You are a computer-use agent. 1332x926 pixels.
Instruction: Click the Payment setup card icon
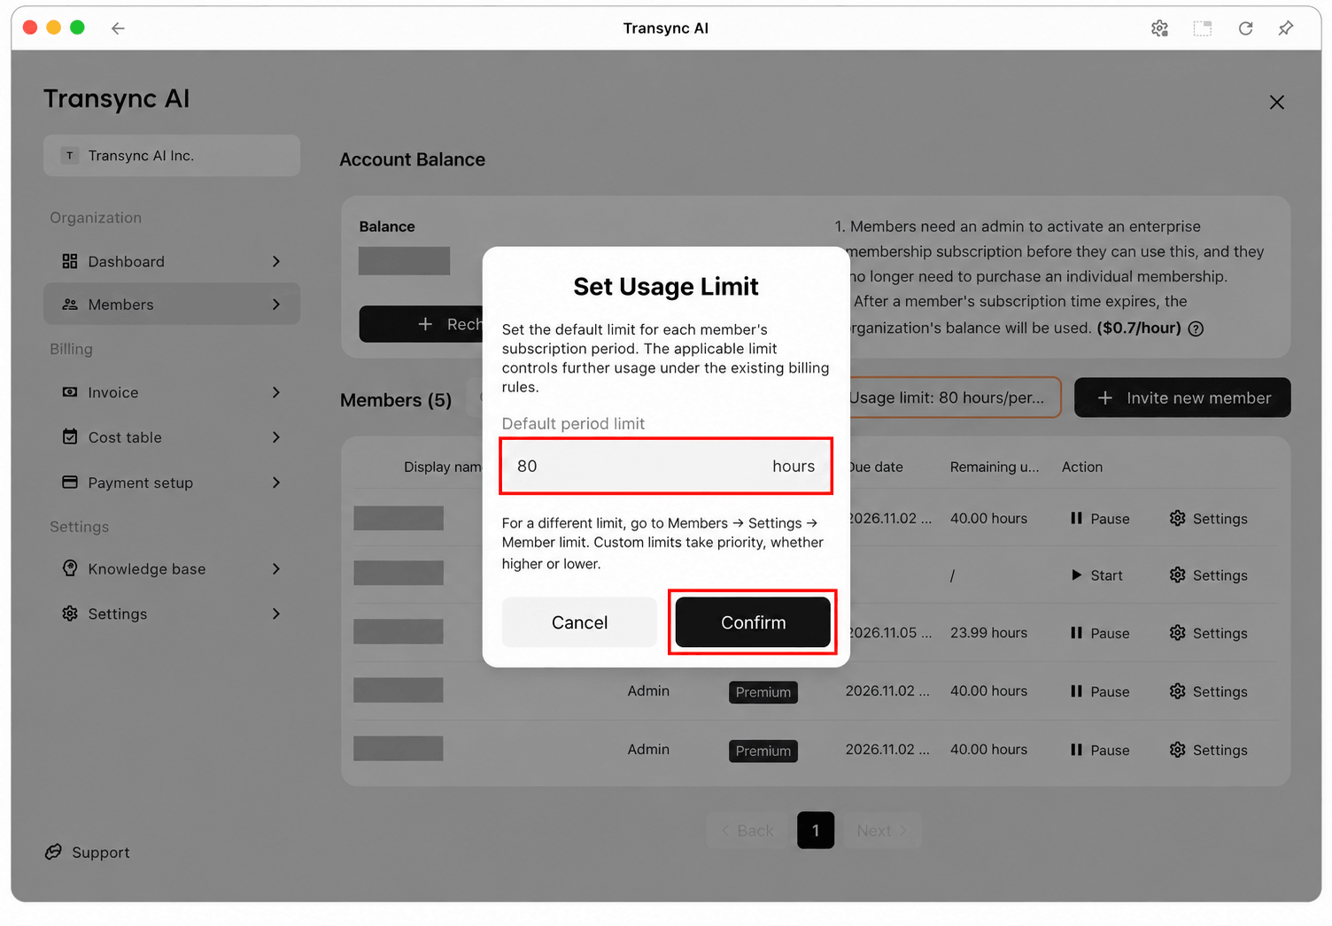(70, 482)
